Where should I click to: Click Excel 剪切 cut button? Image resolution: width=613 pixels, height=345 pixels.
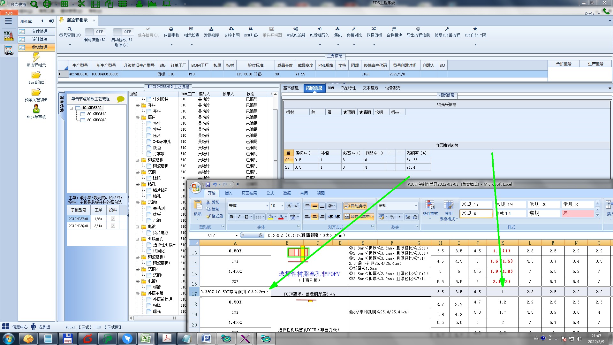click(x=213, y=202)
